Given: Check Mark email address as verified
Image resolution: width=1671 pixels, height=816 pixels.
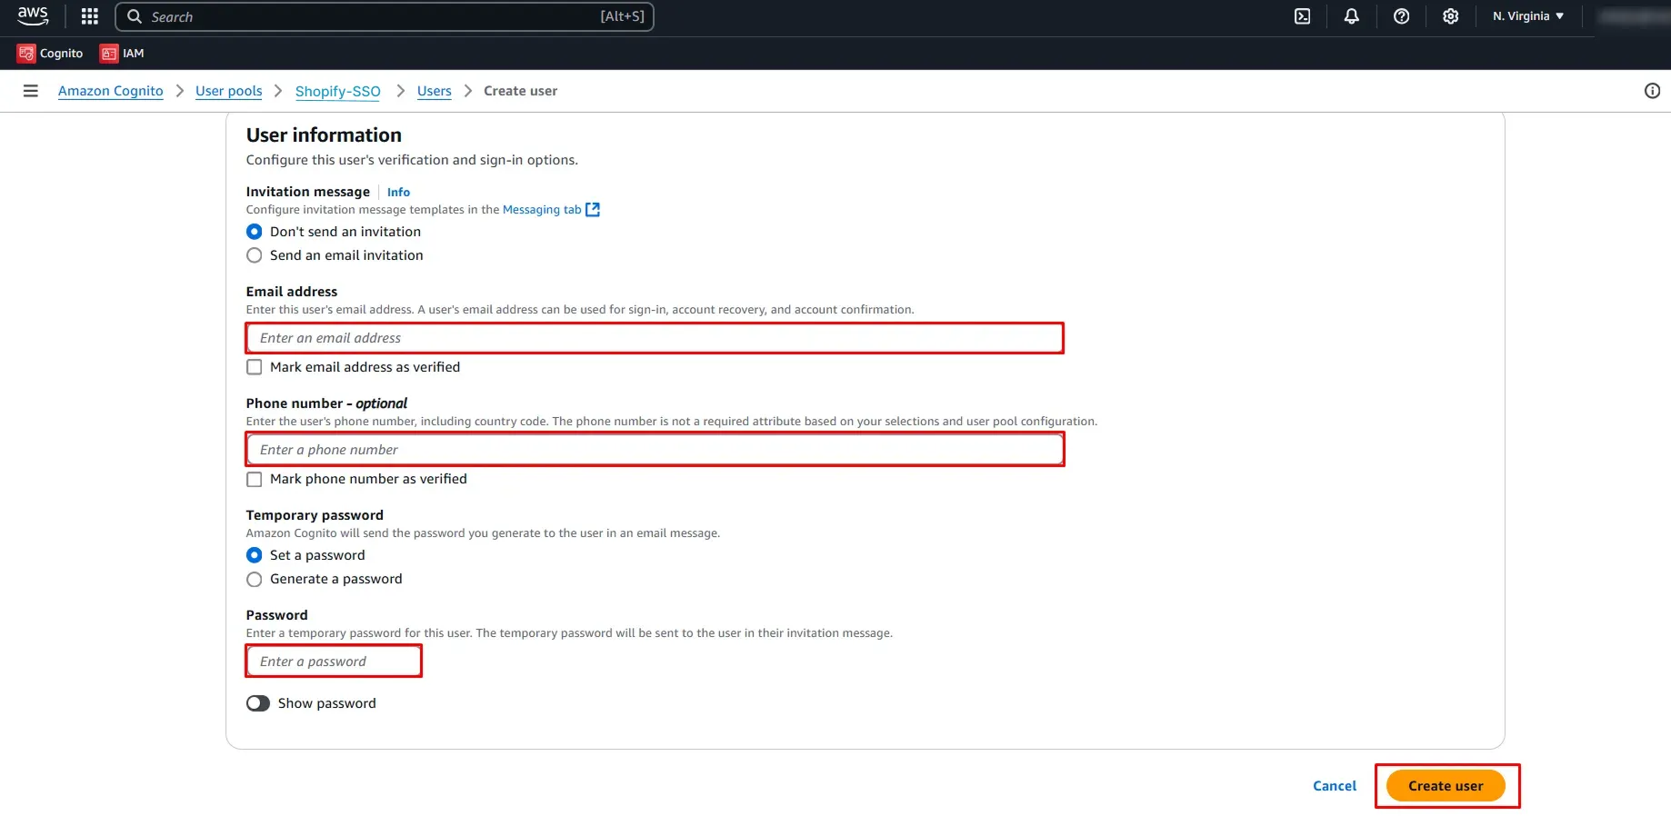Looking at the screenshot, I should (x=255, y=367).
